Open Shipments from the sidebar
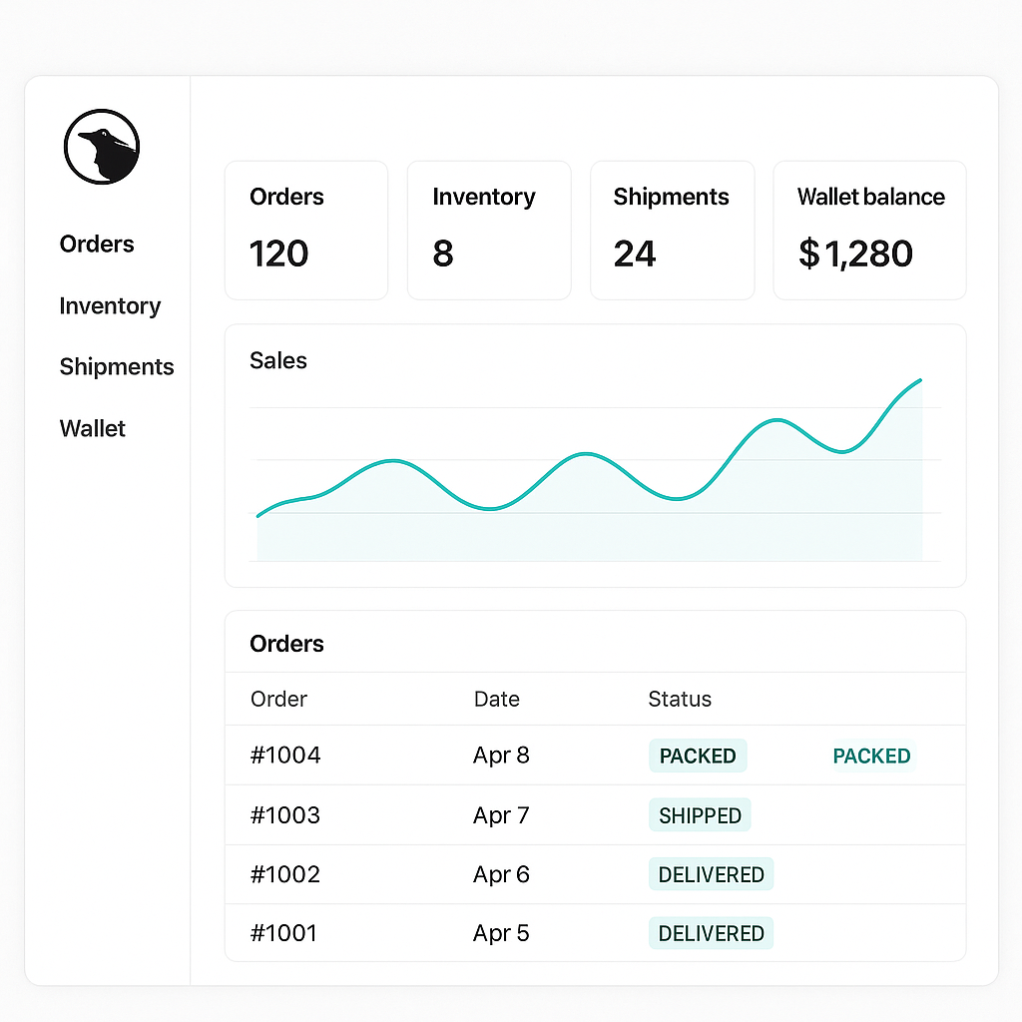 [117, 367]
